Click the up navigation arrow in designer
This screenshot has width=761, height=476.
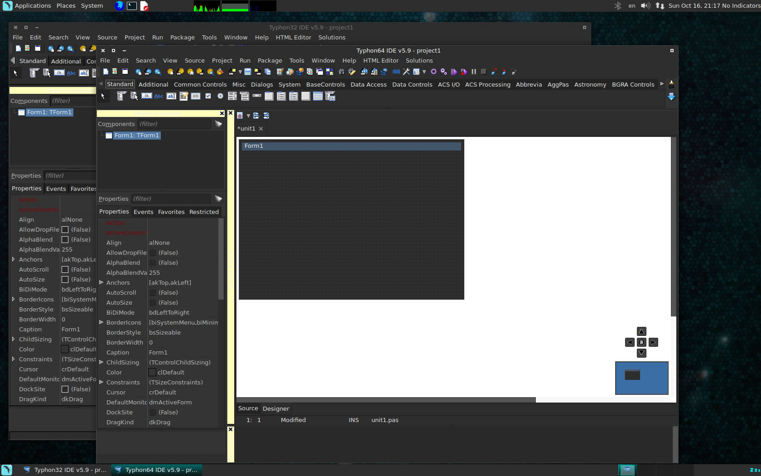pos(641,331)
